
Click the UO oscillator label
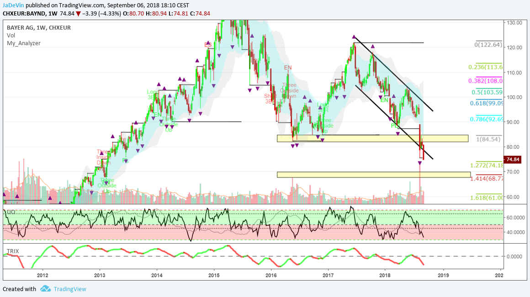tap(11, 212)
